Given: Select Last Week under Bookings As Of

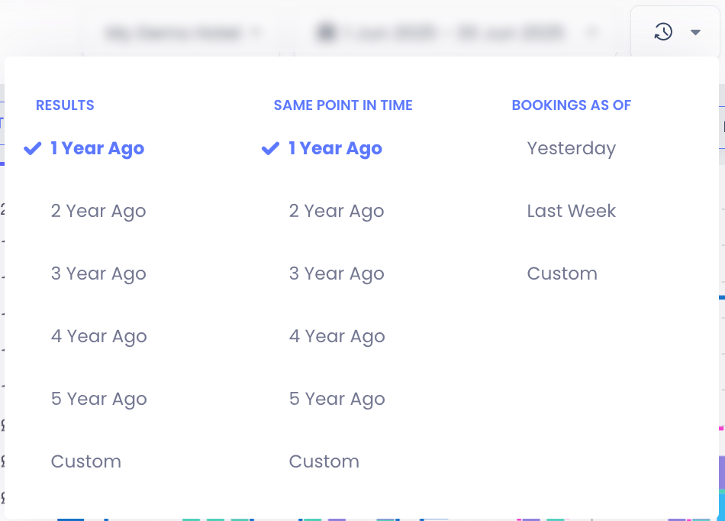Looking at the screenshot, I should (x=571, y=212).
